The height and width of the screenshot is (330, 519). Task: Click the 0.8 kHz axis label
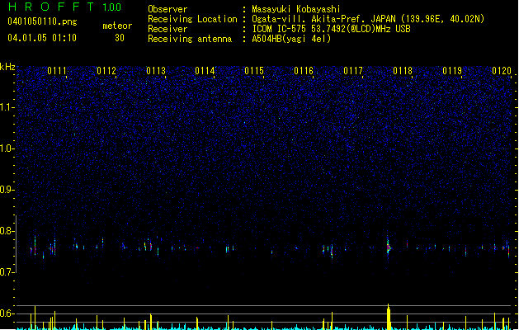pyautogui.click(x=7, y=231)
